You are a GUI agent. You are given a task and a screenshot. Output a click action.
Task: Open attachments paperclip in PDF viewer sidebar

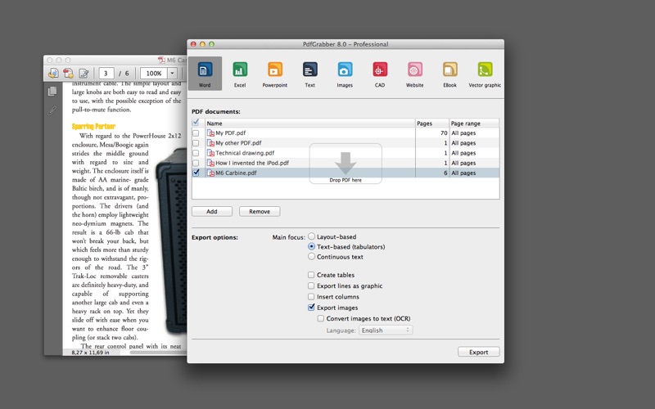click(x=52, y=110)
